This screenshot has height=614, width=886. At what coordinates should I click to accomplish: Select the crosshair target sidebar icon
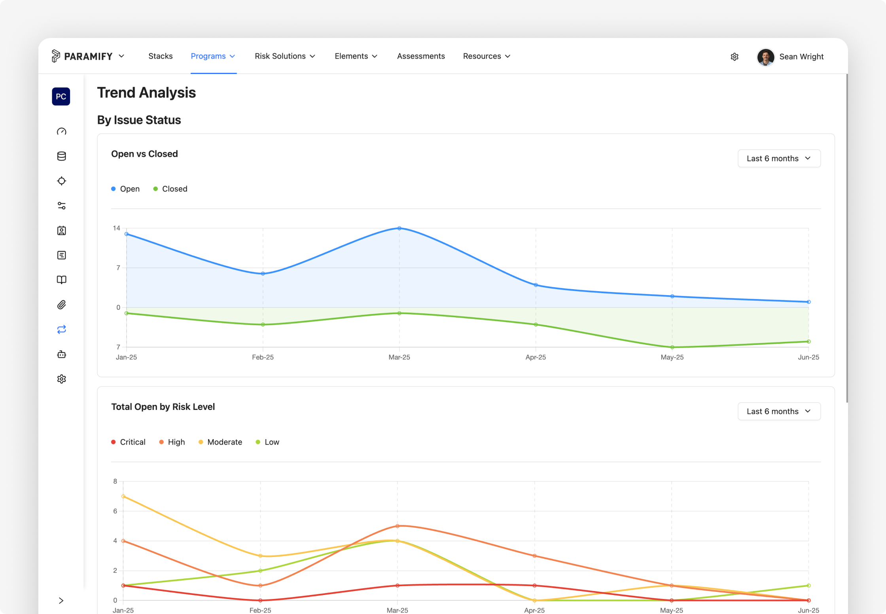61,181
